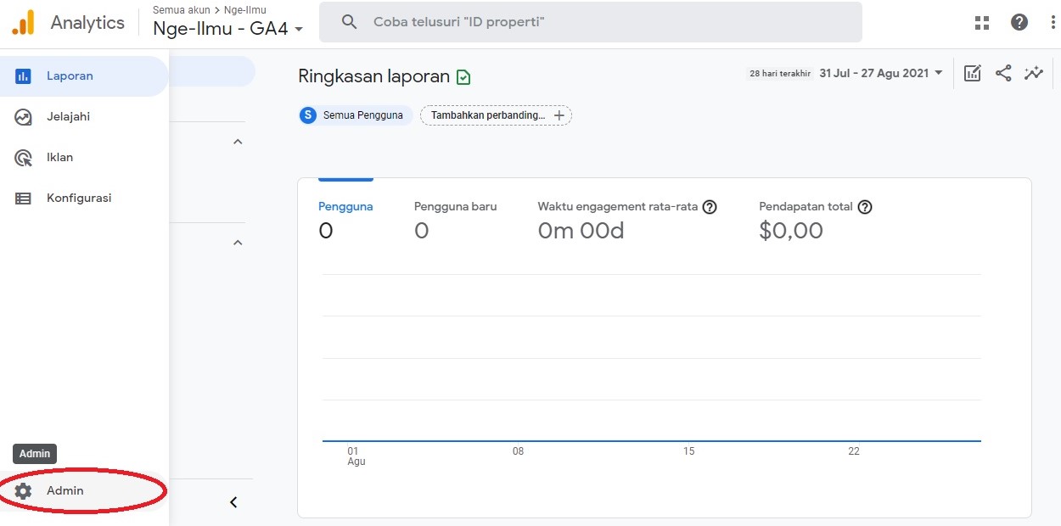Click the search field "Coba telusuri"

pos(591,22)
